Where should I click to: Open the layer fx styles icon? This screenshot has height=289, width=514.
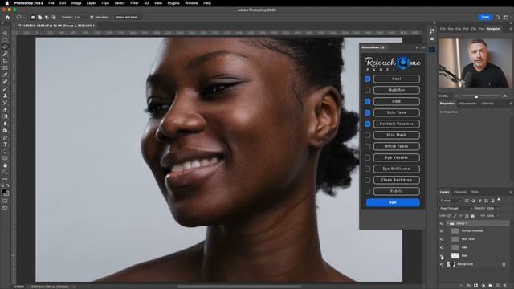click(x=469, y=286)
